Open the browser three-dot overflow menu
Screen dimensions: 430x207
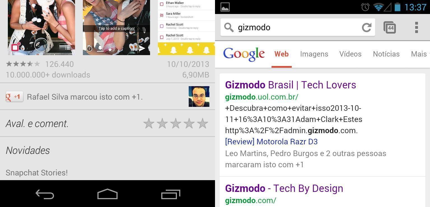tap(416, 27)
